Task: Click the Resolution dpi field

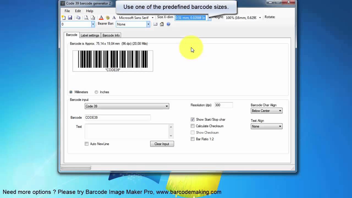Action: (x=223, y=105)
